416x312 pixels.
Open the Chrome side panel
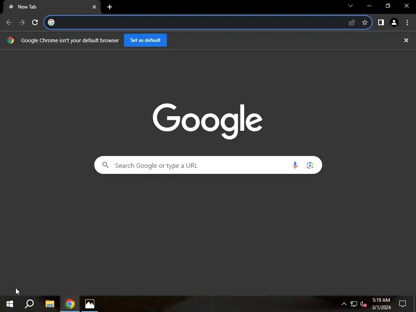point(381,23)
